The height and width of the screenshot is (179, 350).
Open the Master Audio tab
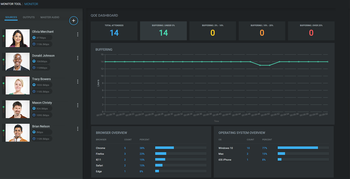(50, 17)
